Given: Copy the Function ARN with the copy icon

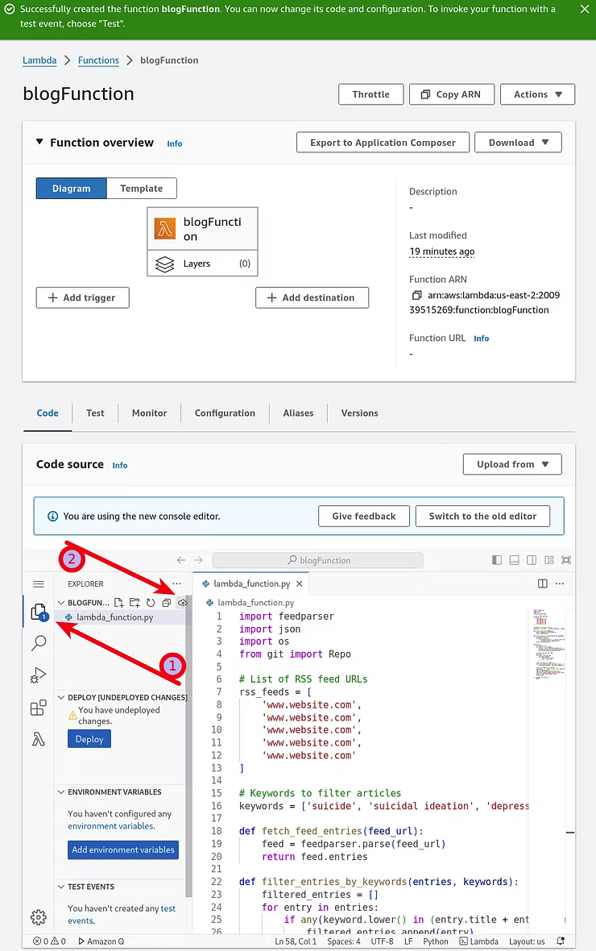Looking at the screenshot, I should pos(416,295).
